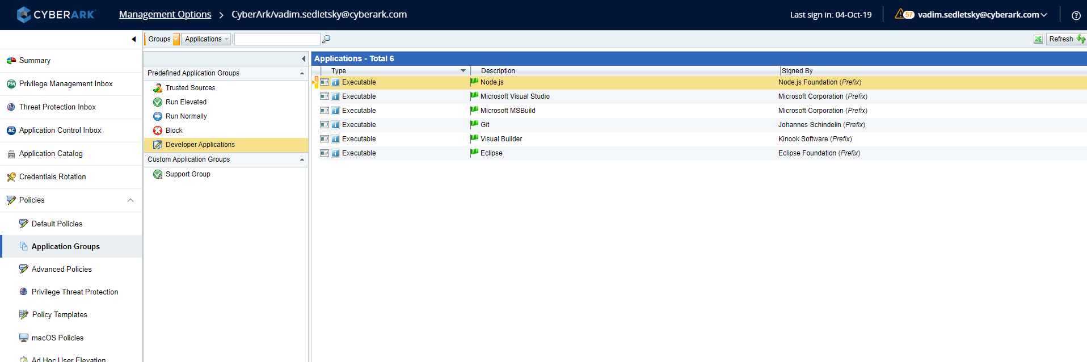Viewport: 1087px width, 362px height.
Task: Click the window icon in Visual Builder row
Action: [x=325, y=139]
